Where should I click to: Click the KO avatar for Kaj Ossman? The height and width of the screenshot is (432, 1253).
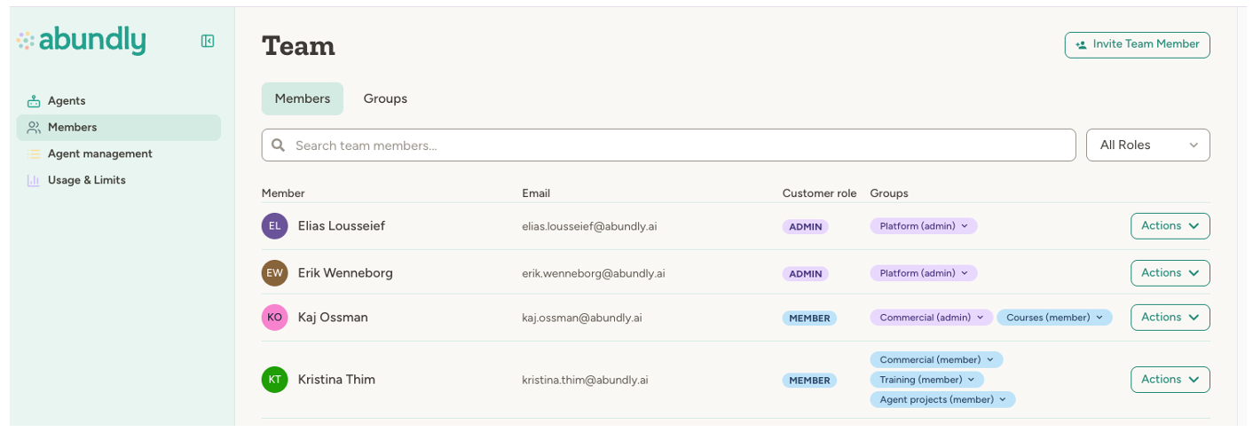(x=275, y=317)
